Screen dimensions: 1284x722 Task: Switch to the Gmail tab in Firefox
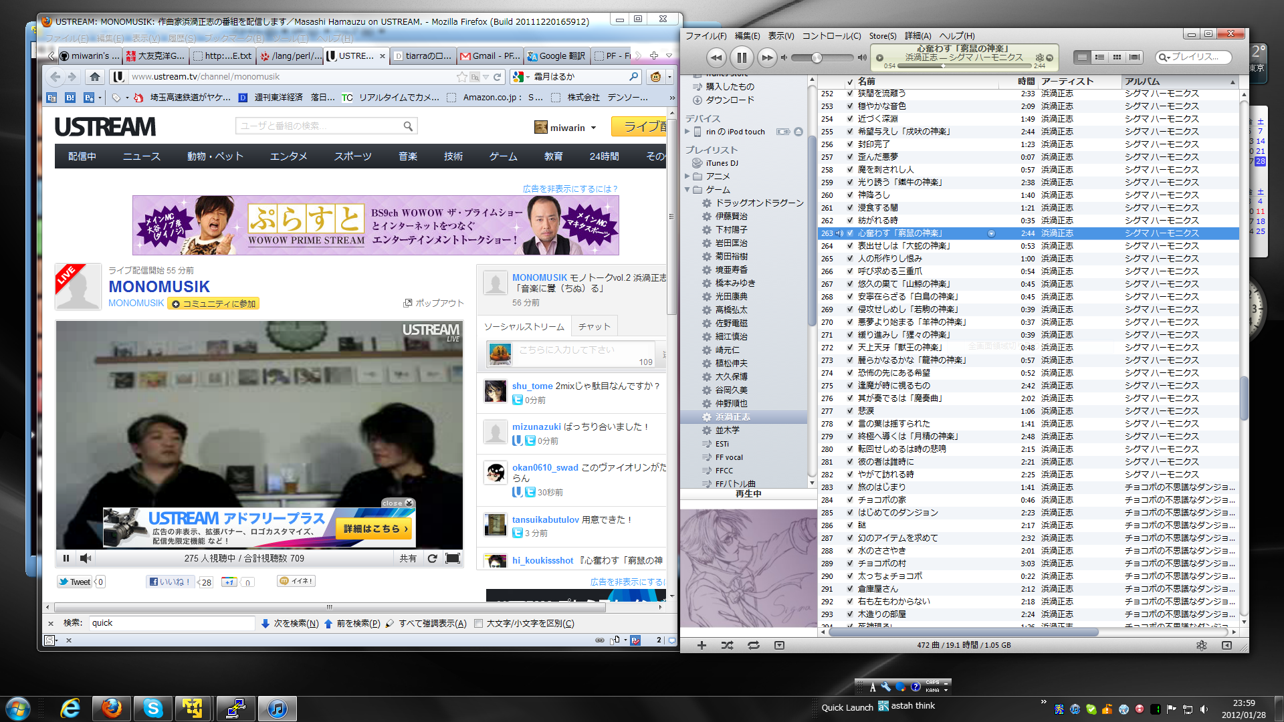(x=490, y=55)
